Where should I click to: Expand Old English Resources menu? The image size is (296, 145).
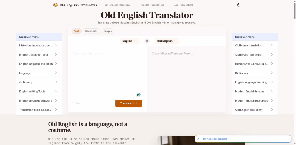pos(119,5)
